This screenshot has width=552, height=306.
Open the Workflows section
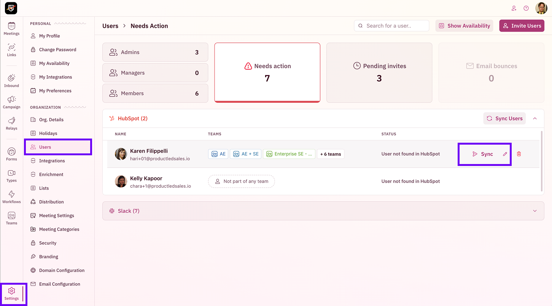pos(11,196)
